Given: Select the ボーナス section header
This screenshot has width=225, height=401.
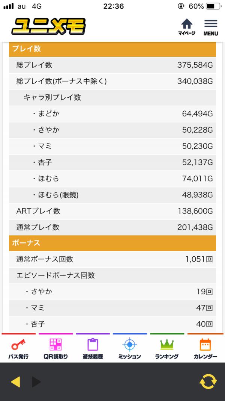Looking at the screenshot, I should [x=112, y=243].
